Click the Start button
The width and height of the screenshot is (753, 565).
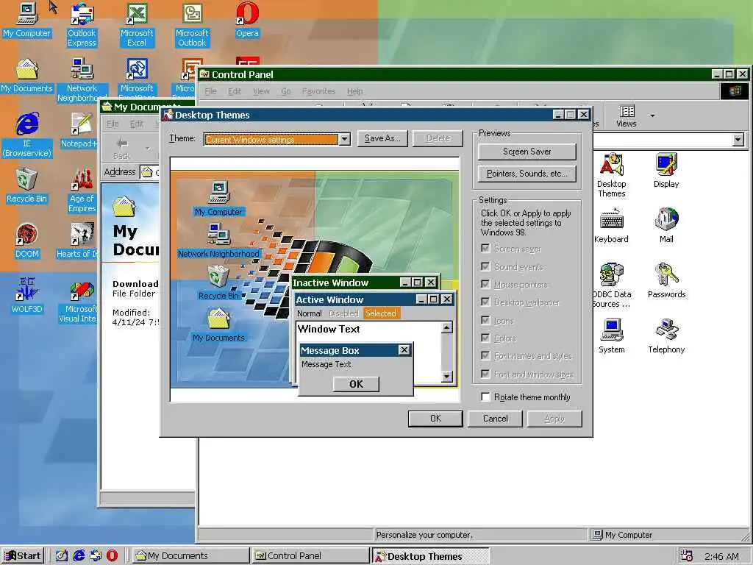click(x=23, y=556)
